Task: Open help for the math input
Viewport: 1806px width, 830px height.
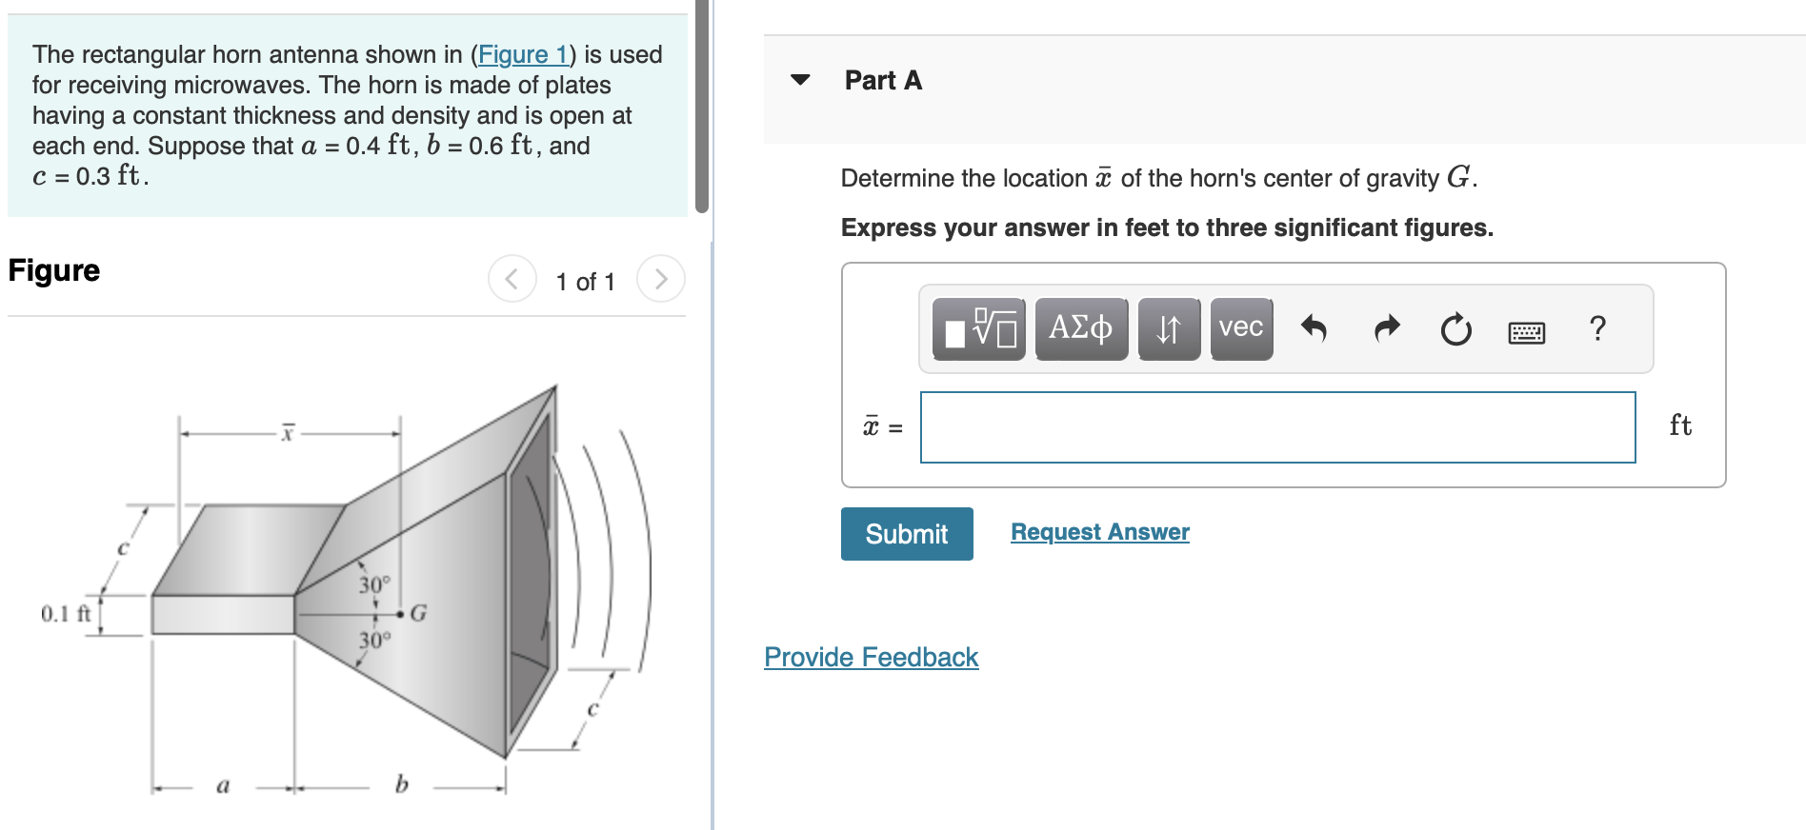Action: (1596, 328)
